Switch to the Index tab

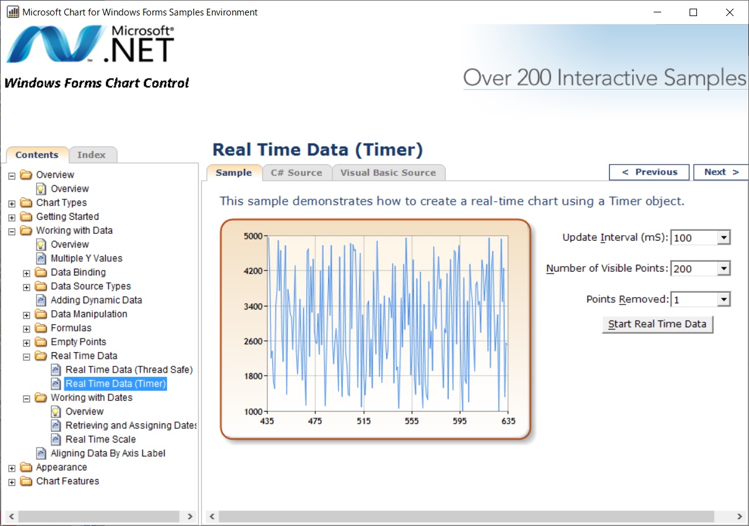click(92, 155)
